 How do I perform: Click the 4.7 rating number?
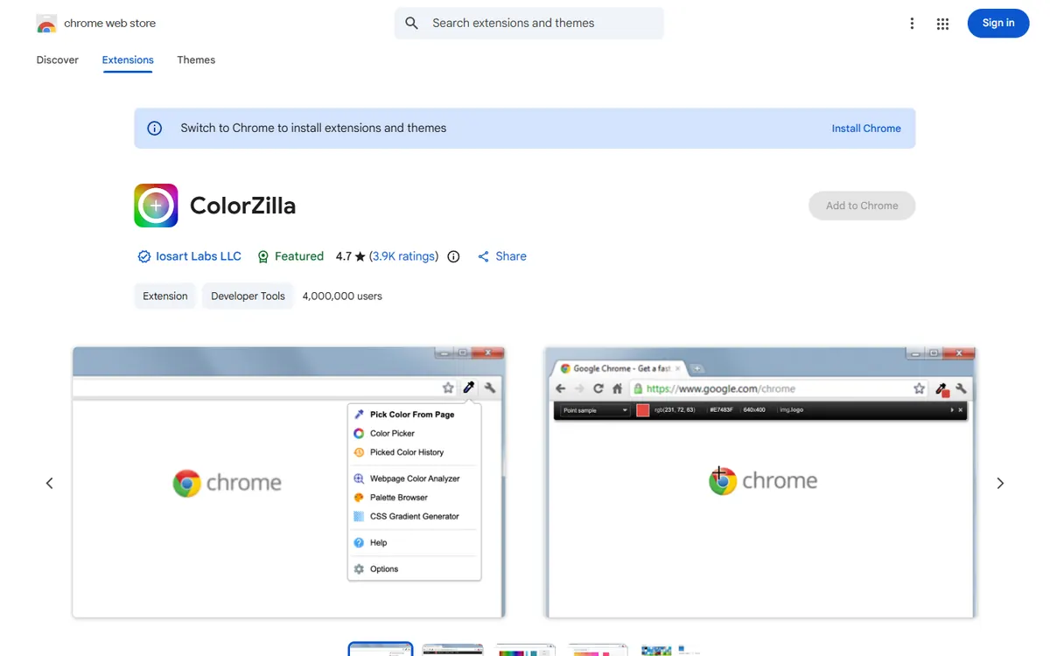pyautogui.click(x=344, y=256)
